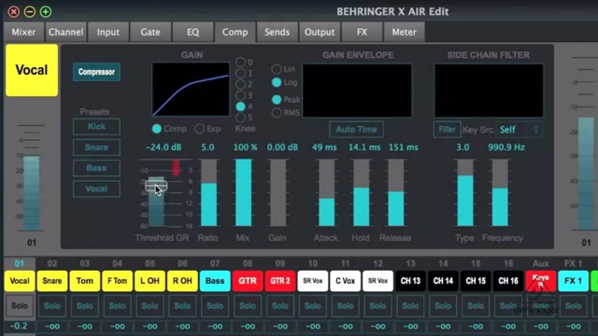Toggle the side chain Filter button
Image resolution: width=598 pixels, height=336 pixels.
[x=447, y=129]
